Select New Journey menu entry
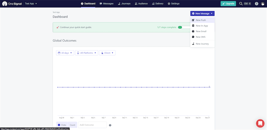The height and width of the screenshot is (130, 267). click(x=202, y=44)
